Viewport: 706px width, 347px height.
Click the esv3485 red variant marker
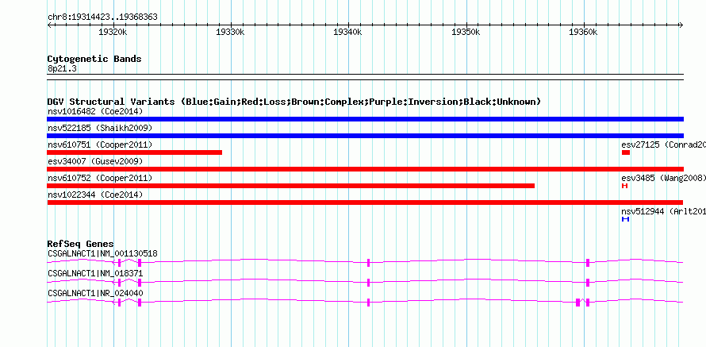(624, 186)
